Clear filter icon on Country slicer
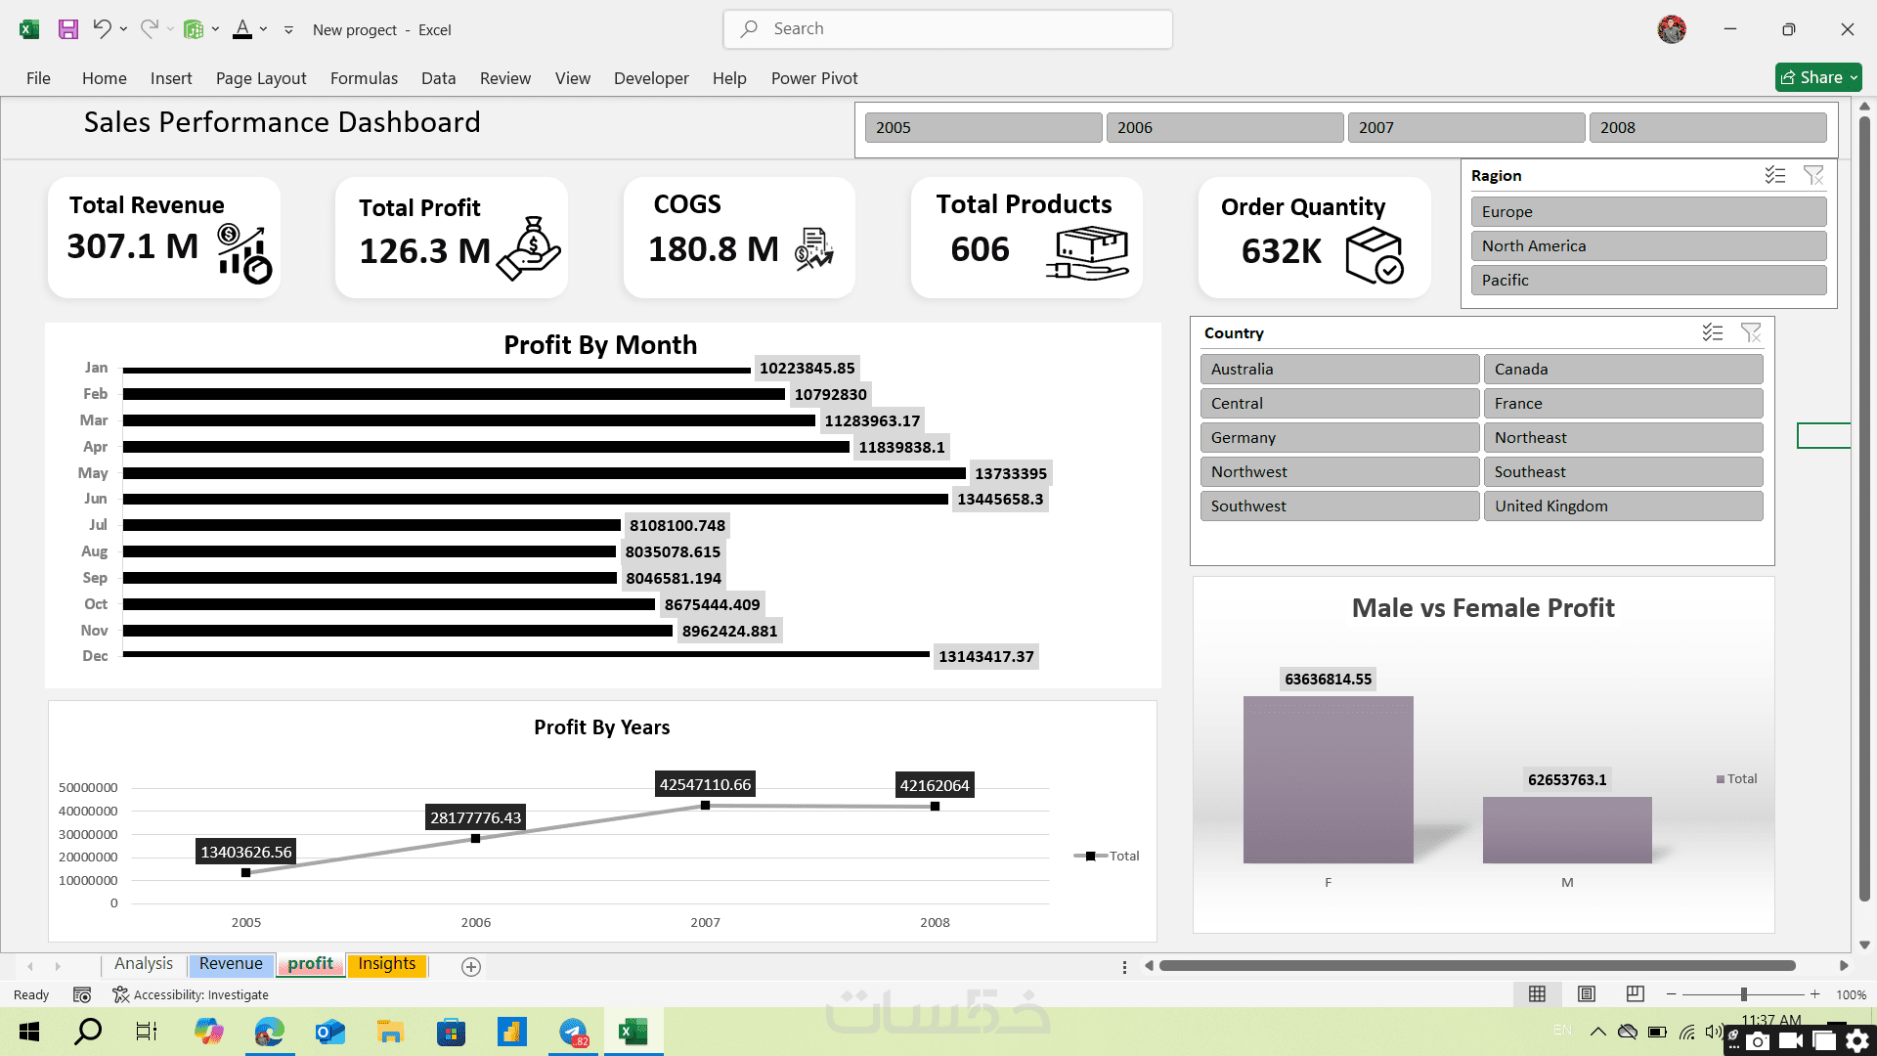The height and width of the screenshot is (1056, 1877). (1751, 332)
